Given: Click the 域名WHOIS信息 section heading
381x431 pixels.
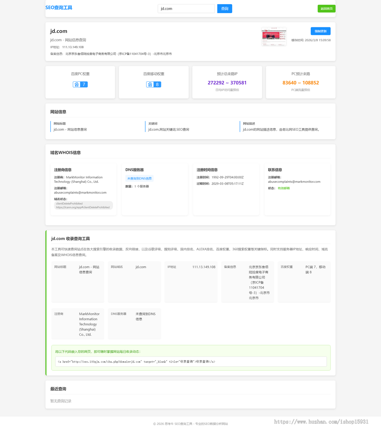Looking at the screenshot, I should tap(65, 153).
